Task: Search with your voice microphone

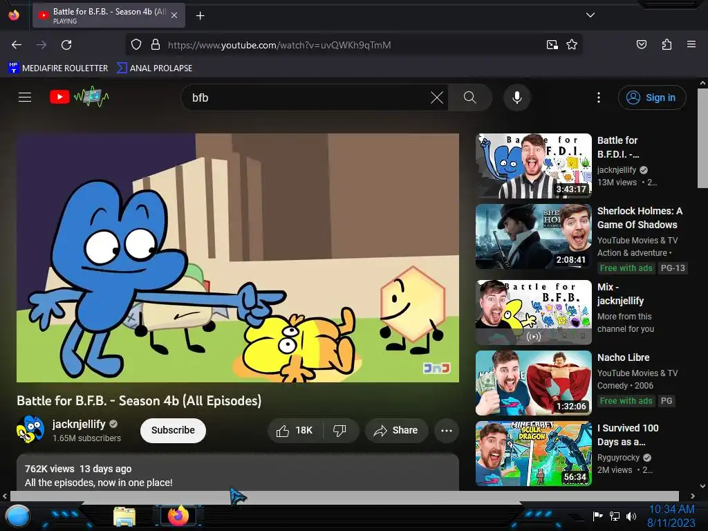Action: point(517,97)
